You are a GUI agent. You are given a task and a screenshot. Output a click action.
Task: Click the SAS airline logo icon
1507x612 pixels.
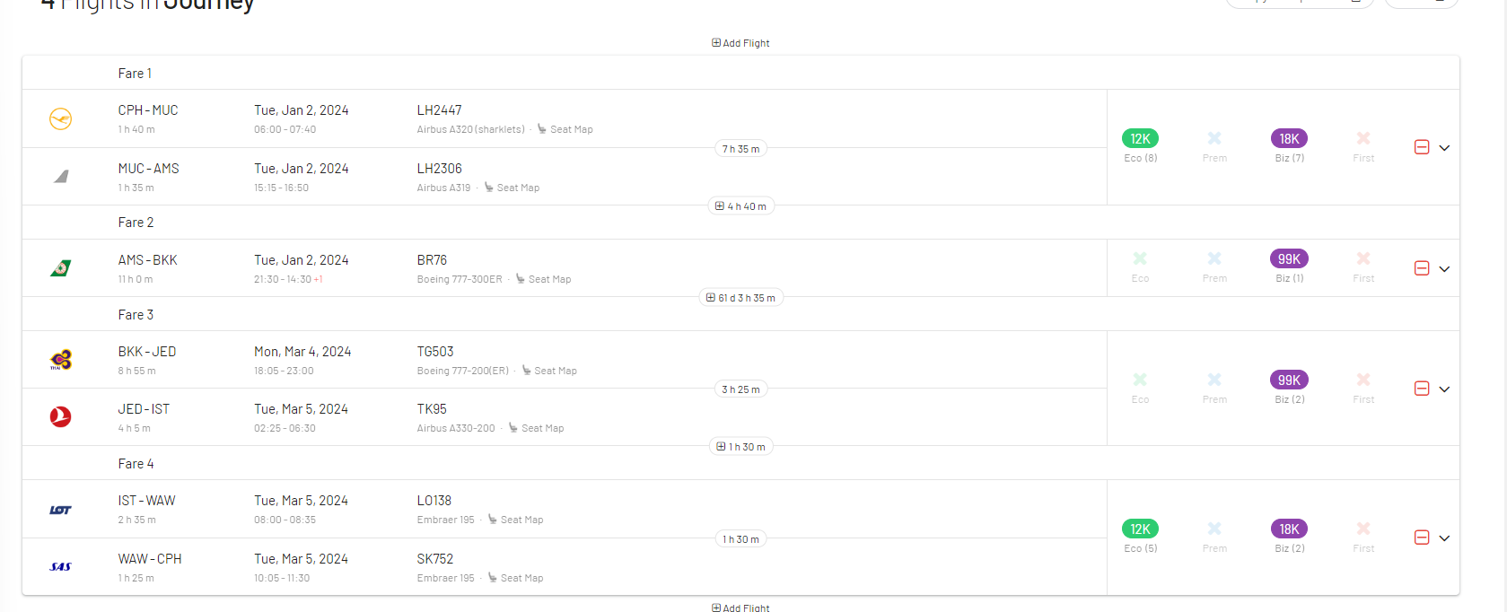click(60, 567)
